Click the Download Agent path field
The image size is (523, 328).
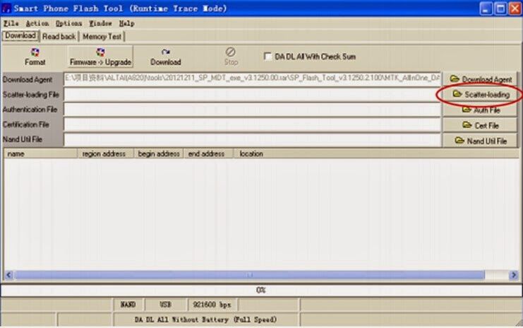pyautogui.click(x=253, y=79)
